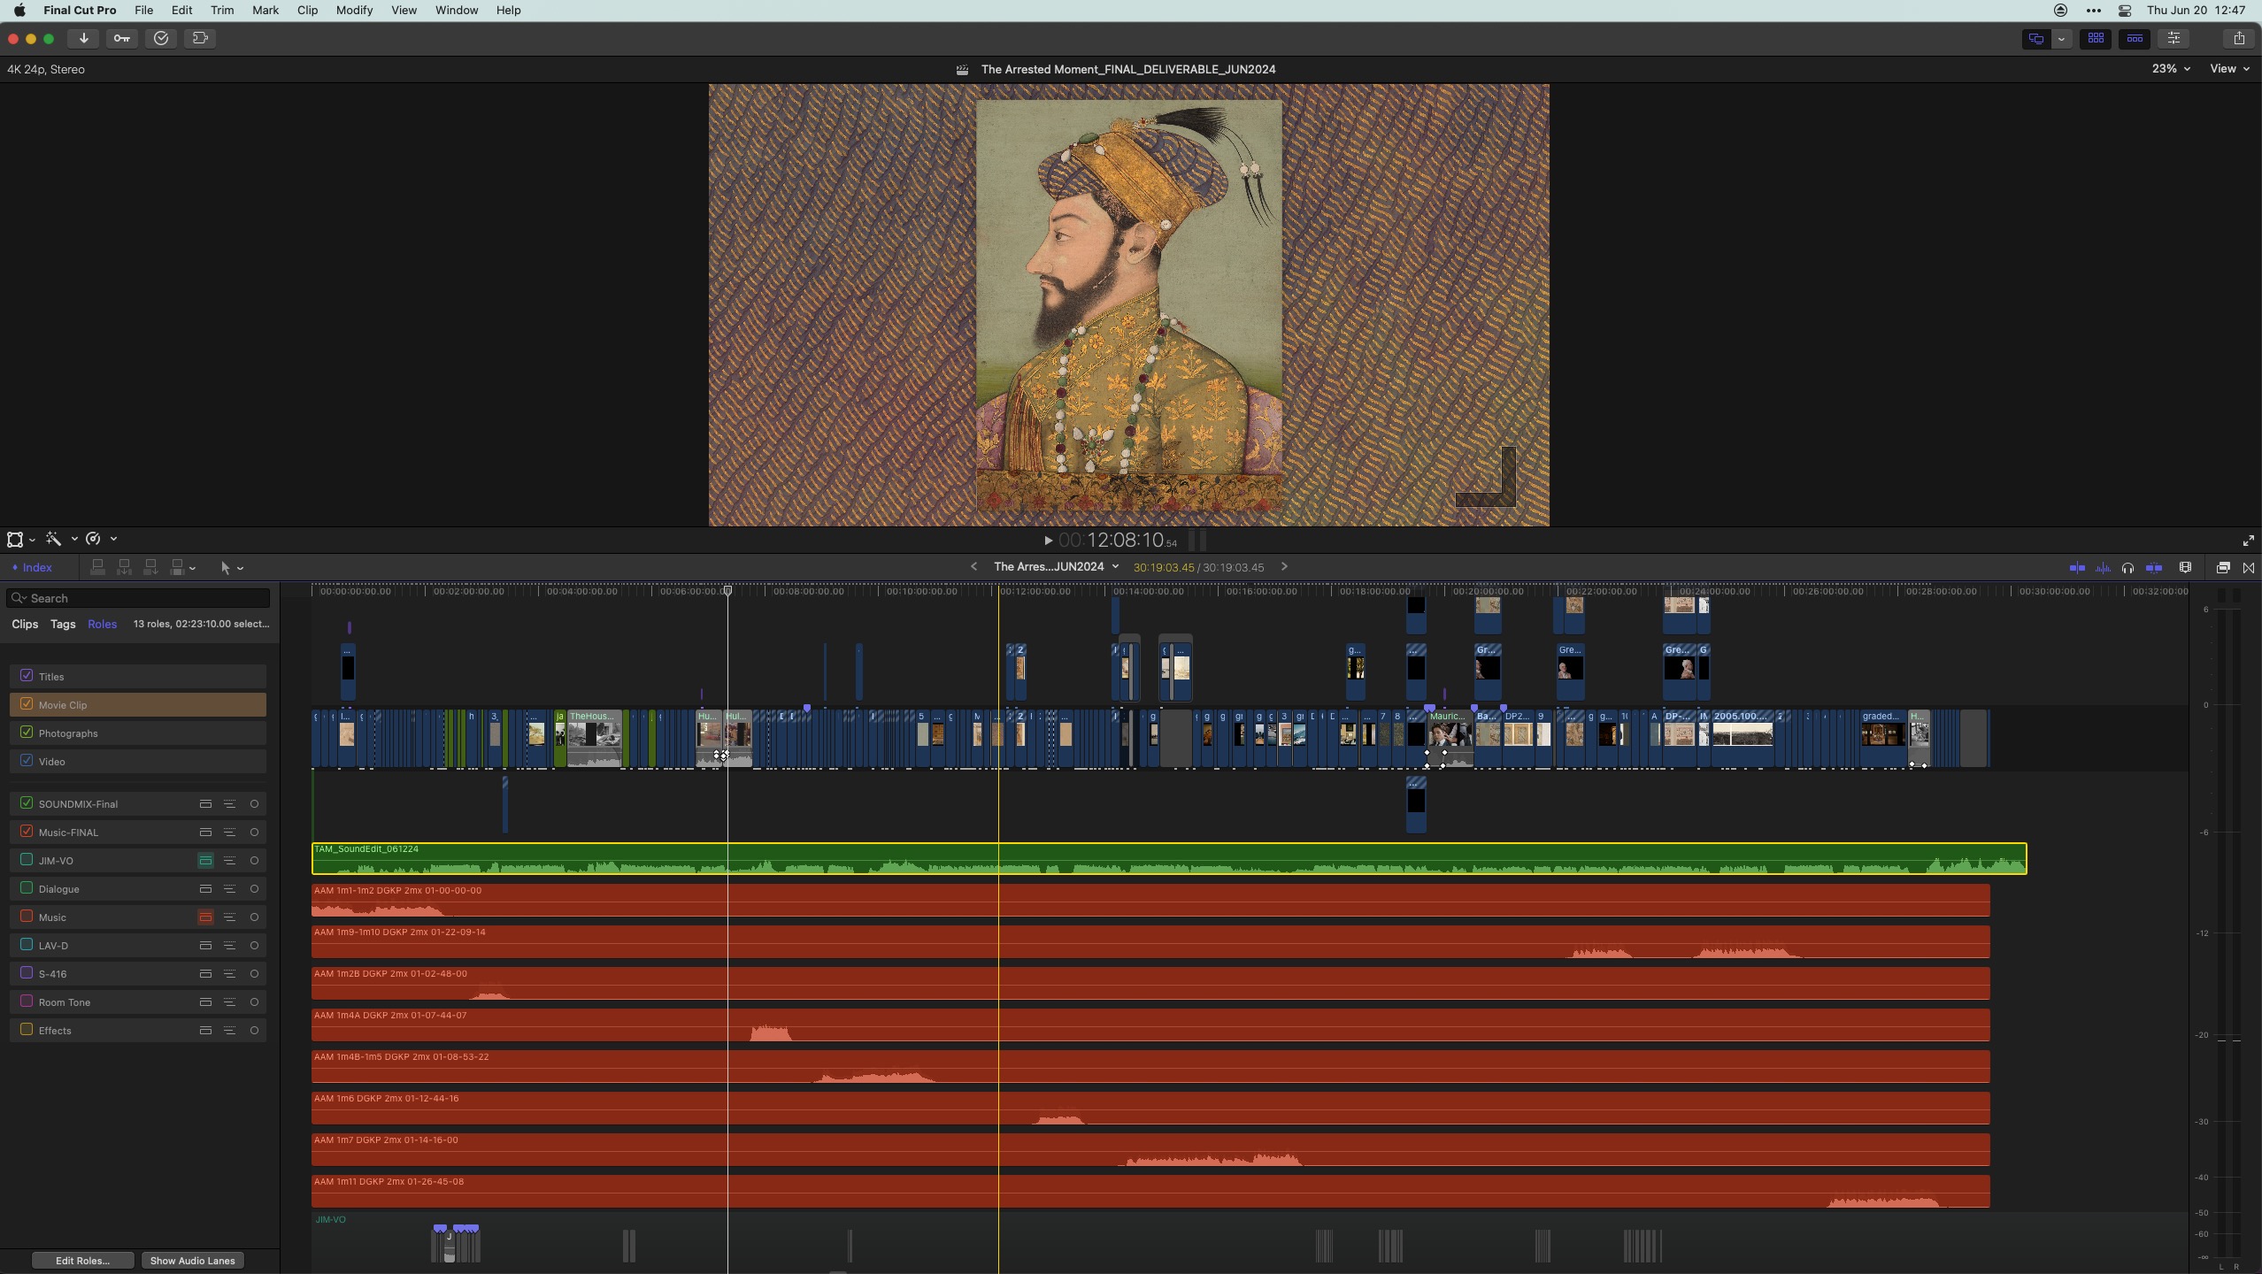Toggle skimming in the timeline toolbar
The width and height of the screenshot is (2262, 1274).
pos(2077,568)
